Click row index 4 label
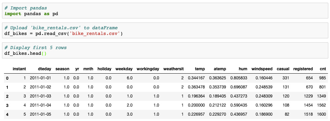330x121 pixels. (x=7, y=115)
